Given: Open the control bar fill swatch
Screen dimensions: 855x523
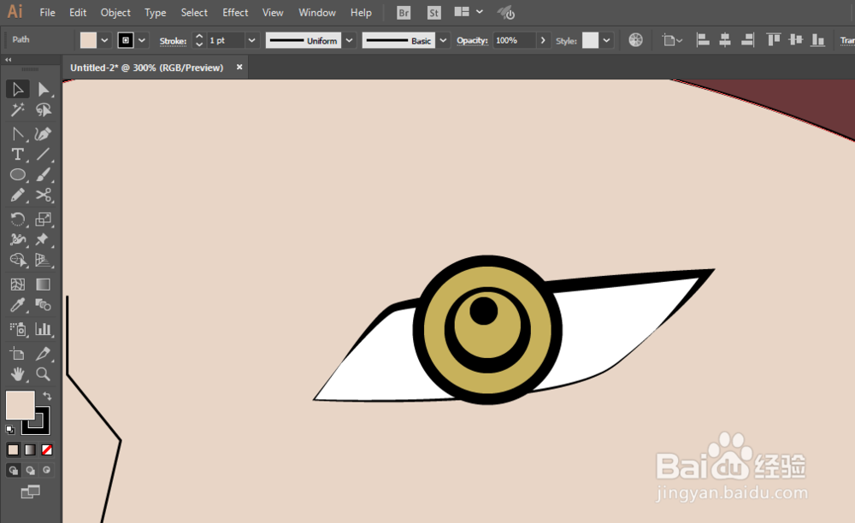Looking at the screenshot, I should click(x=88, y=40).
